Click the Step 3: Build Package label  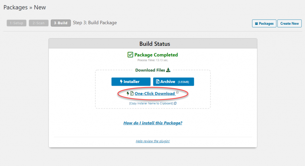click(95, 23)
